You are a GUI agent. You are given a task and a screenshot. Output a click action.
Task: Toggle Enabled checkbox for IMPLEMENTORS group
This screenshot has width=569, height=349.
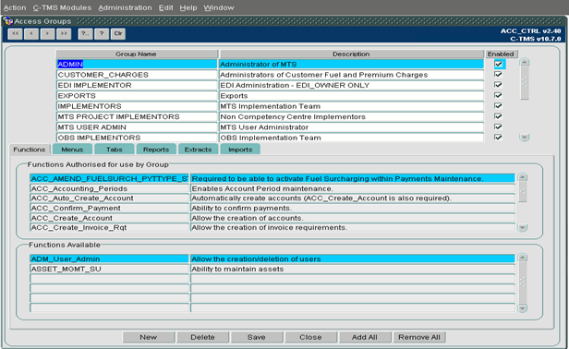tap(498, 106)
